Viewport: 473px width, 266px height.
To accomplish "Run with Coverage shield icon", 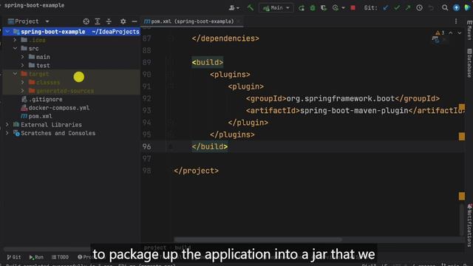I will click(x=324, y=8).
